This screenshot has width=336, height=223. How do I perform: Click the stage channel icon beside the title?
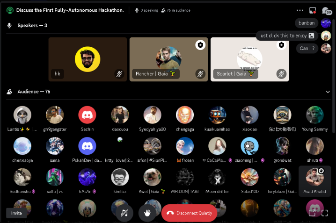[10, 10]
